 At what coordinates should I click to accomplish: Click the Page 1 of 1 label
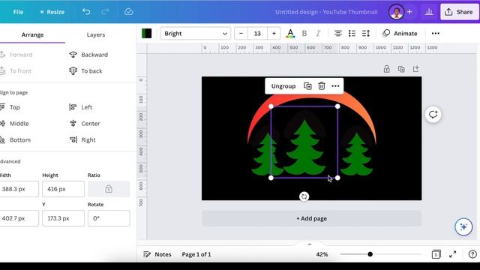coord(196,254)
